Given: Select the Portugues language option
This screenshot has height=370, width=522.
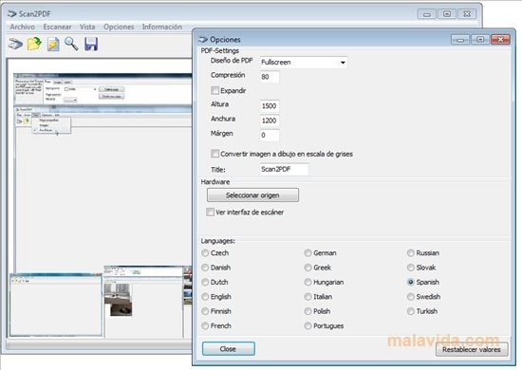Looking at the screenshot, I should pyautogui.click(x=308, y=326).
